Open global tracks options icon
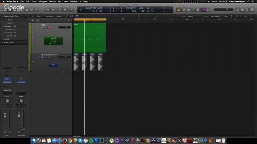The height and width of the screenshot is (144, 257). pos(69,20)
